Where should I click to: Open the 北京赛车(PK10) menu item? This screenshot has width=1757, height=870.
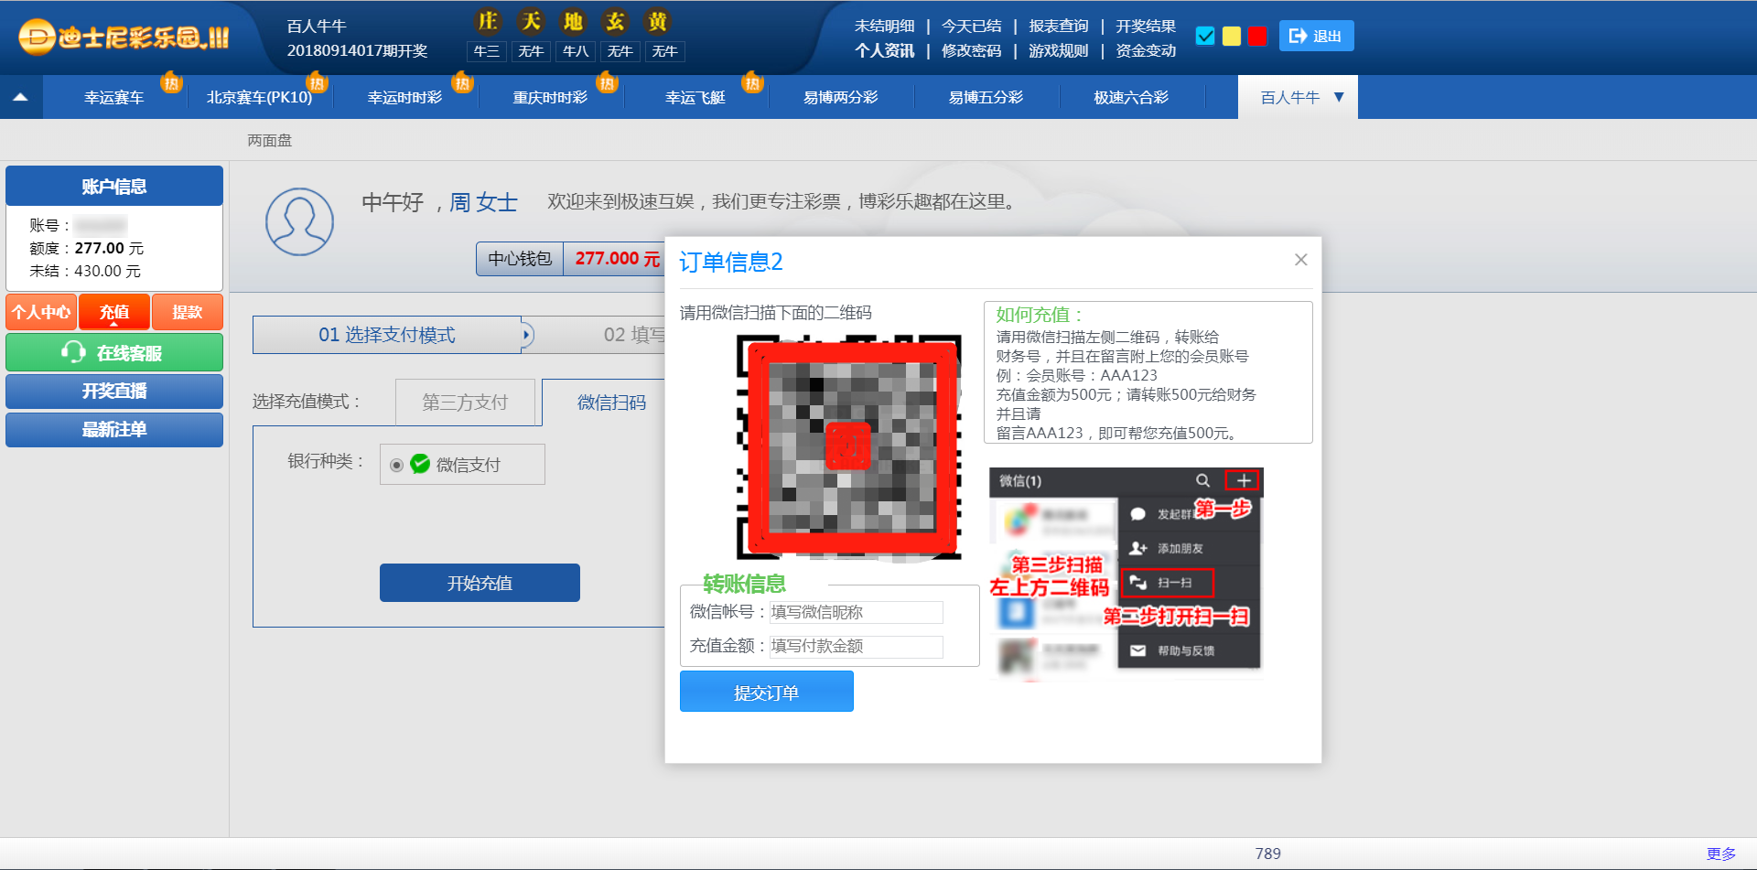coord(259,97)
